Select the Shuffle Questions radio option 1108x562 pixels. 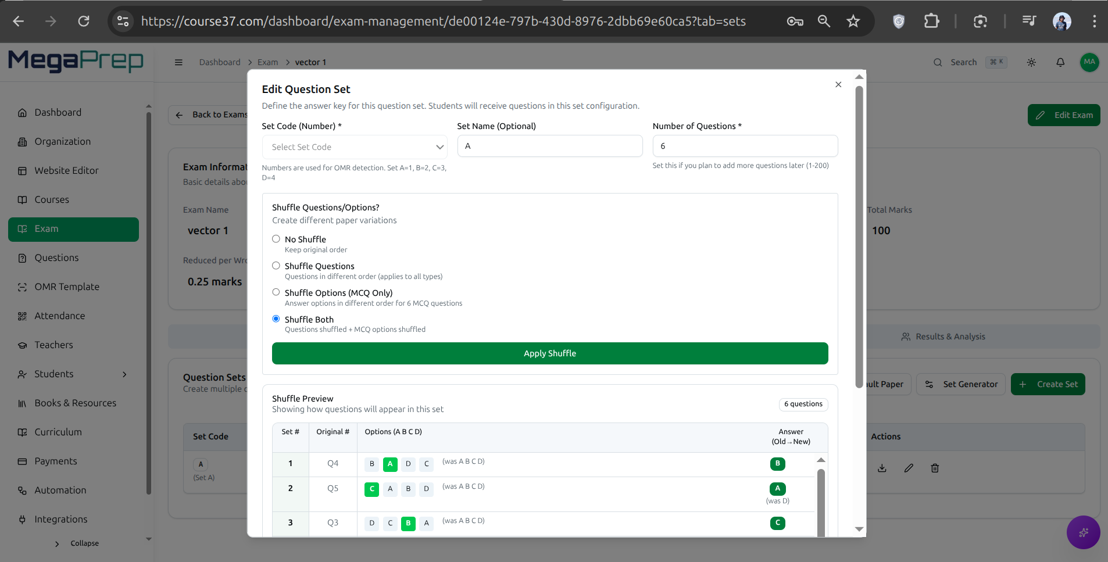point(276,266)
